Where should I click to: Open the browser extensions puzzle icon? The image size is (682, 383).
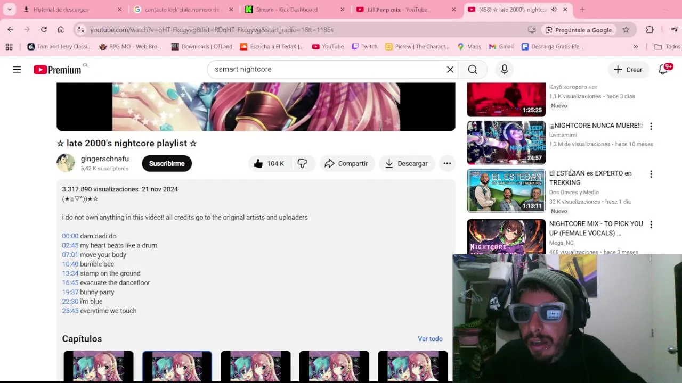click(649, 30)
